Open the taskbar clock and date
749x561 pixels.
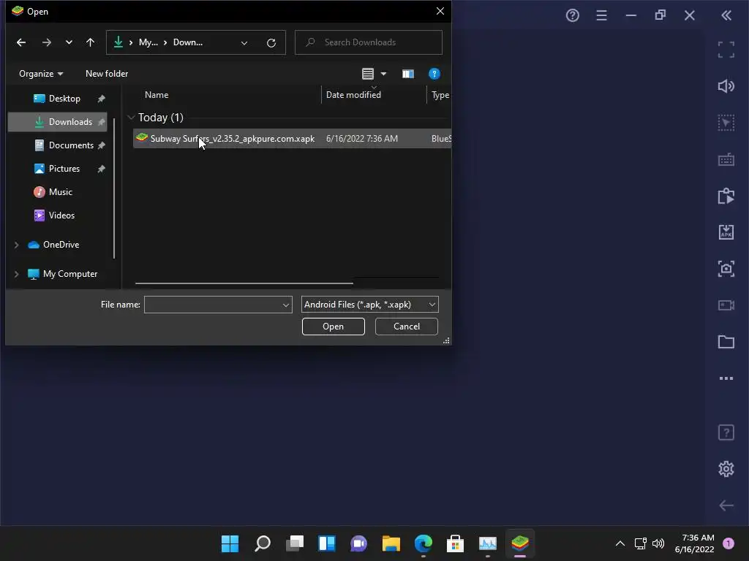pyautogui.click(x=694, y=543)
